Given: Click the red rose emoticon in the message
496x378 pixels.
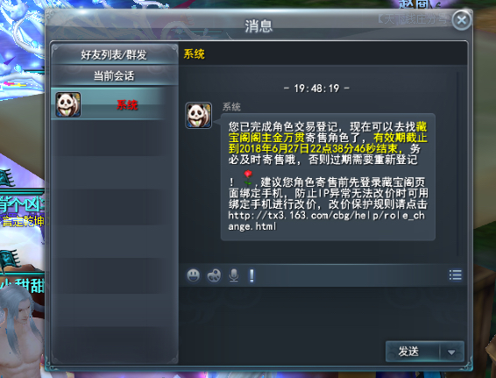Looking at the screenshot, I should pos(248,178).
